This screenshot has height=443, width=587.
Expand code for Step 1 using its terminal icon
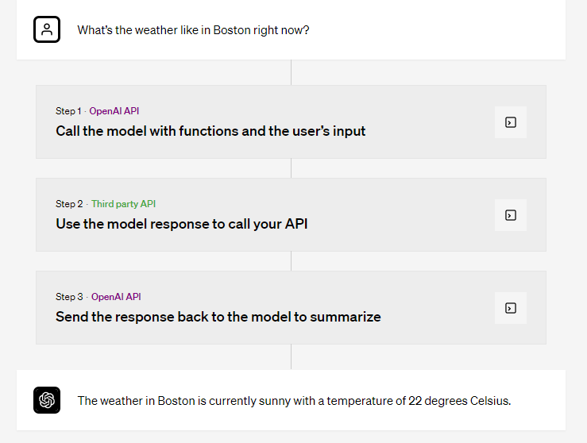click(511, 122)
